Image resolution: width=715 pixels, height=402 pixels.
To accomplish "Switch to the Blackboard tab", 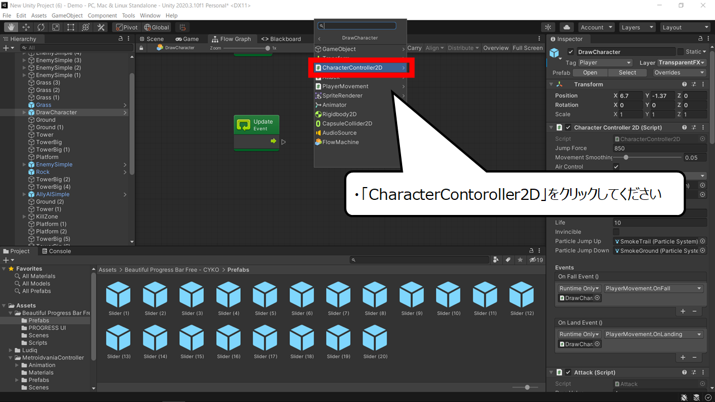I will pyautogui.click(x=281, y=39).
